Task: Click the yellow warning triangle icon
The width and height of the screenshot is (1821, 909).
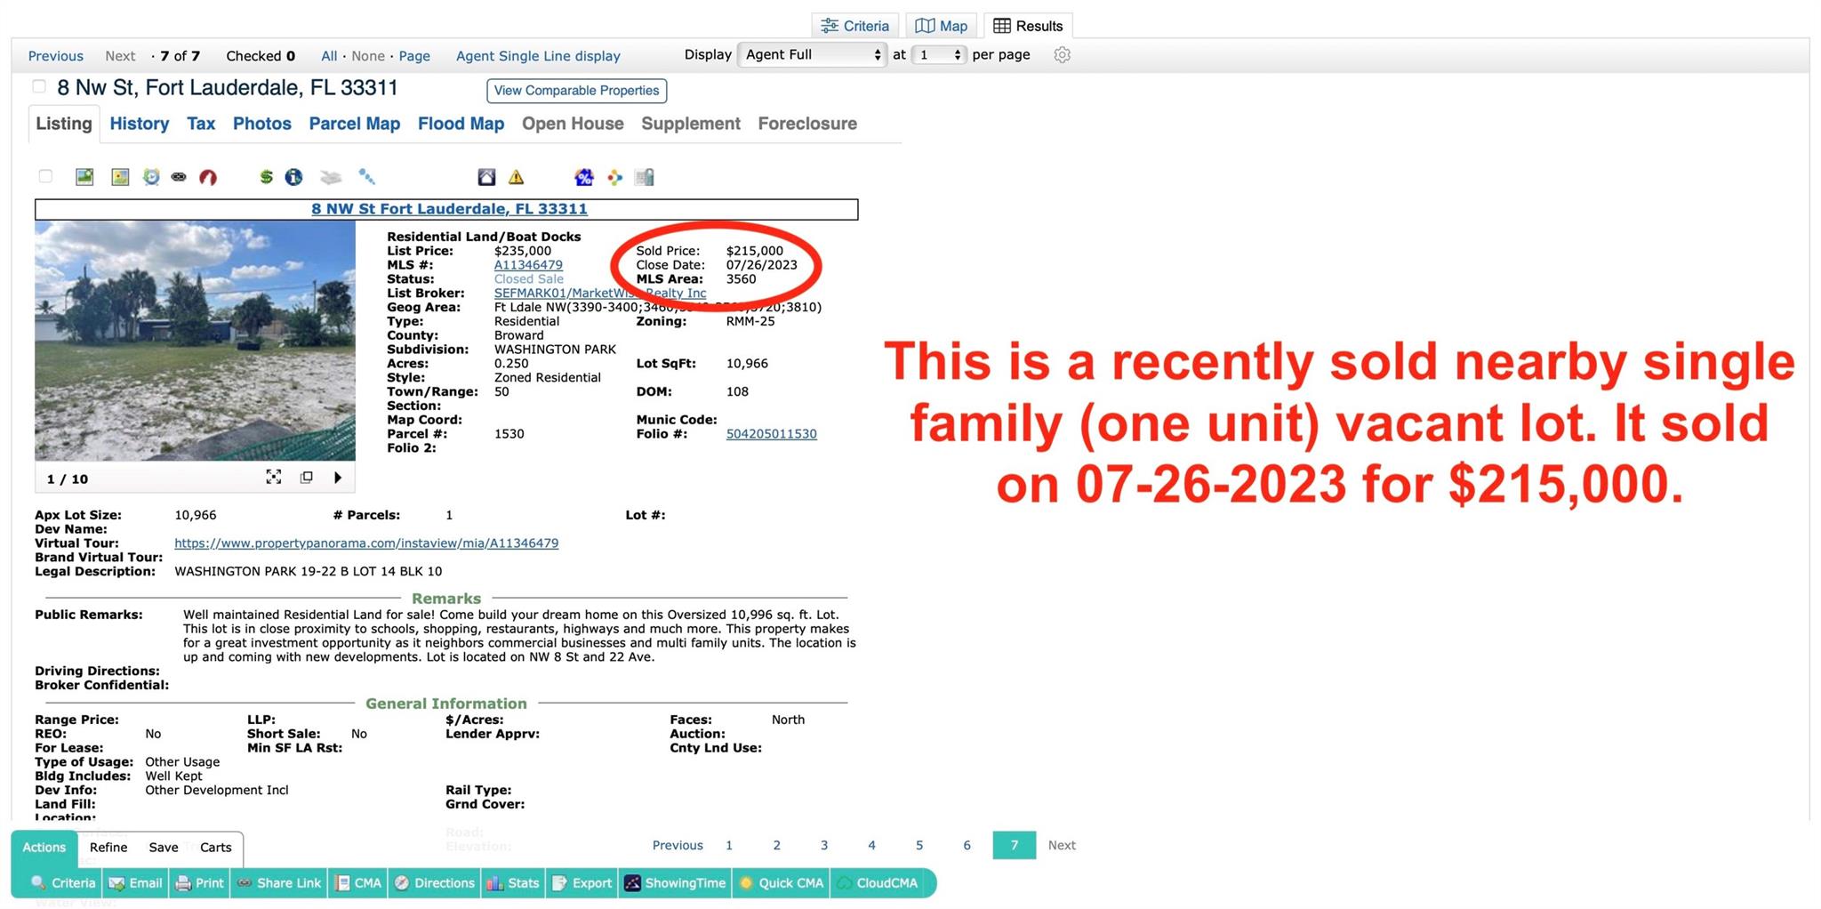Action: click(x=516, y=177)
